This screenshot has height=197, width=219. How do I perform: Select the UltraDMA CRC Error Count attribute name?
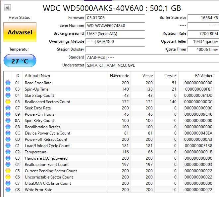[48, 183]
